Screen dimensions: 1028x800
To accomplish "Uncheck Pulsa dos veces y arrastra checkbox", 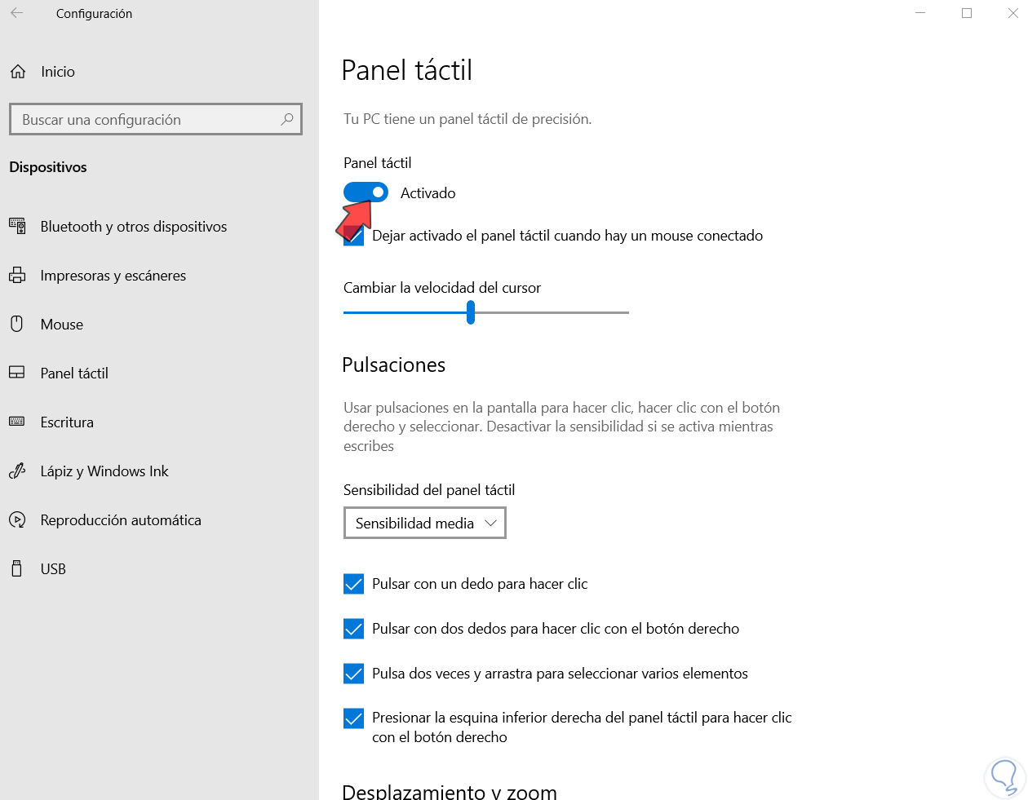I will (353, 674).
